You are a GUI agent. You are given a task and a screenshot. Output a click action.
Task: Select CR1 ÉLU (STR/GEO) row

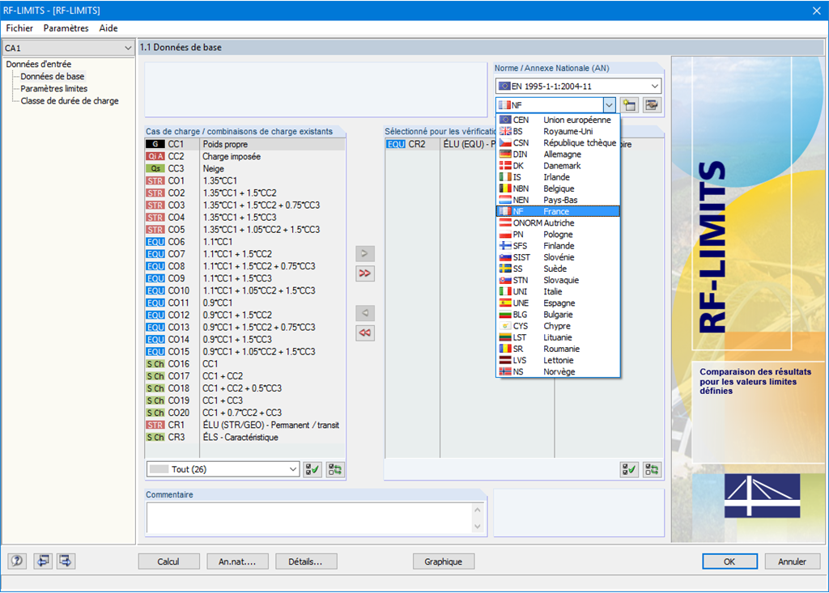(x=245, y=425)
